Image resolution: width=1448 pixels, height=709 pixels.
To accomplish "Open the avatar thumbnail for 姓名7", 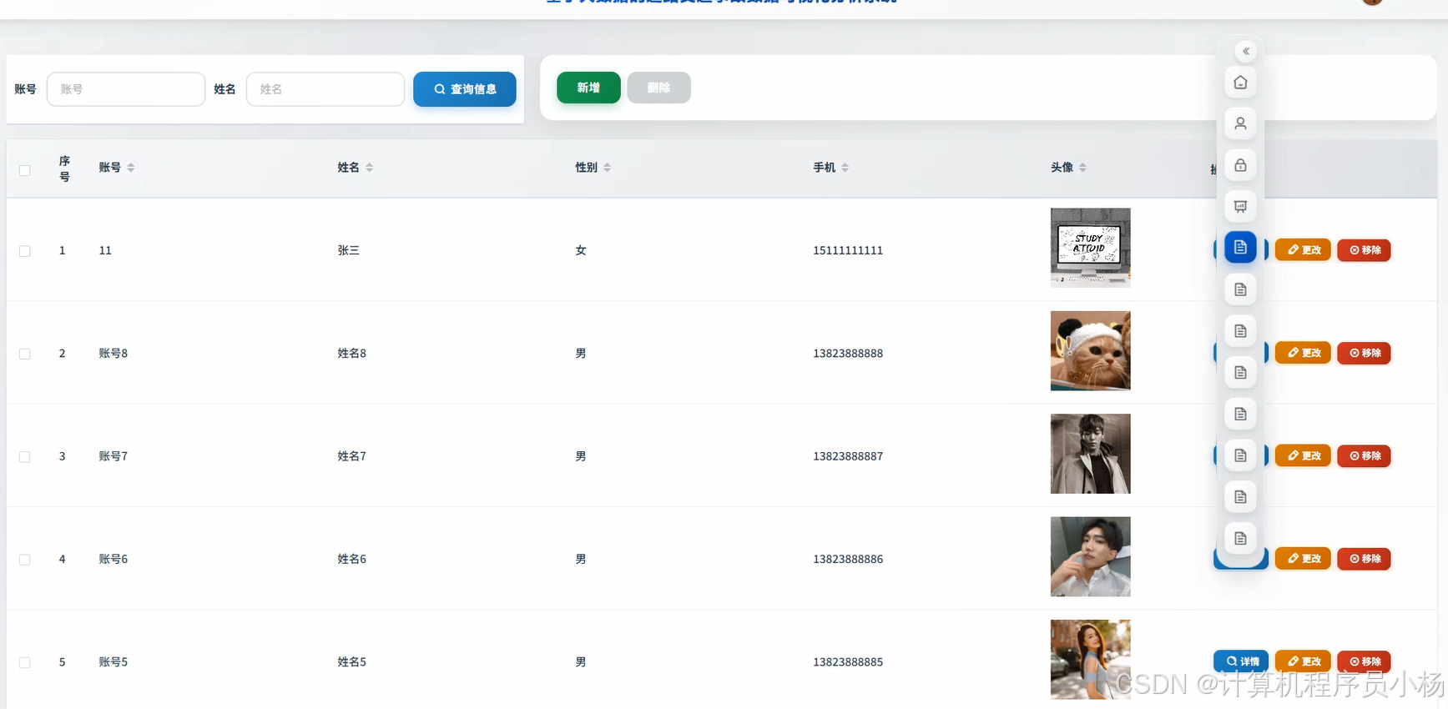I will point(1090,454).
